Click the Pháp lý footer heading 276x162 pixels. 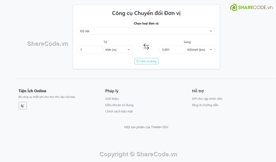(112, 91)
